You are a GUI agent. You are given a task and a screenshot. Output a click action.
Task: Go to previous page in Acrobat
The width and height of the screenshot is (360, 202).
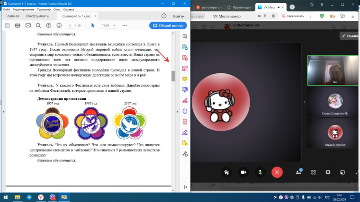pos(49,26)
